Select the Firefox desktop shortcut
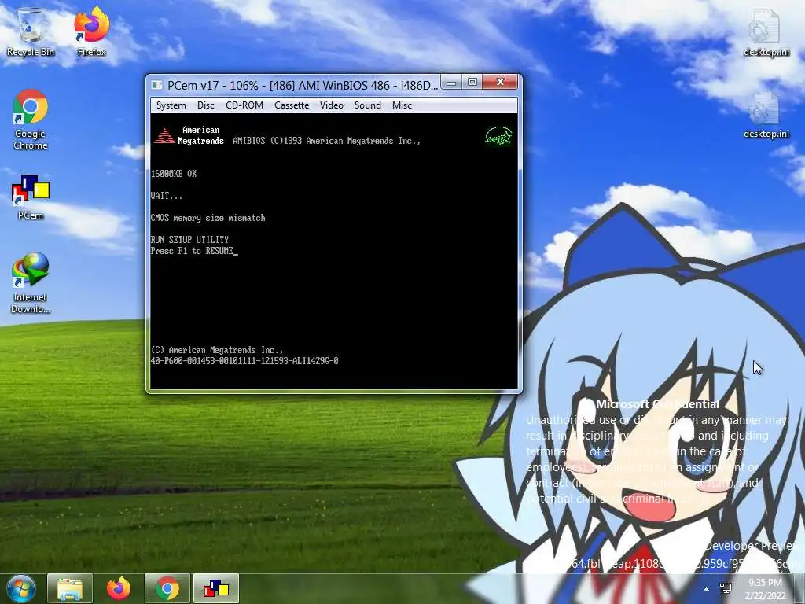The image size is (805, 604). [x=91, y=31]
